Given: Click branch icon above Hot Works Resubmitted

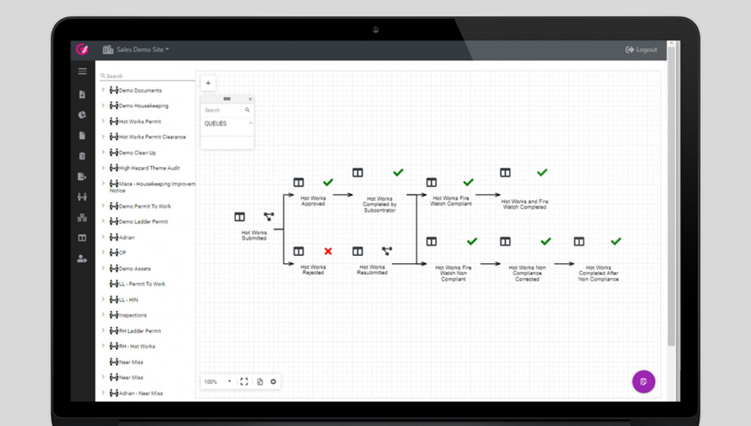Looking at the screenshot, I should [387, 251].
